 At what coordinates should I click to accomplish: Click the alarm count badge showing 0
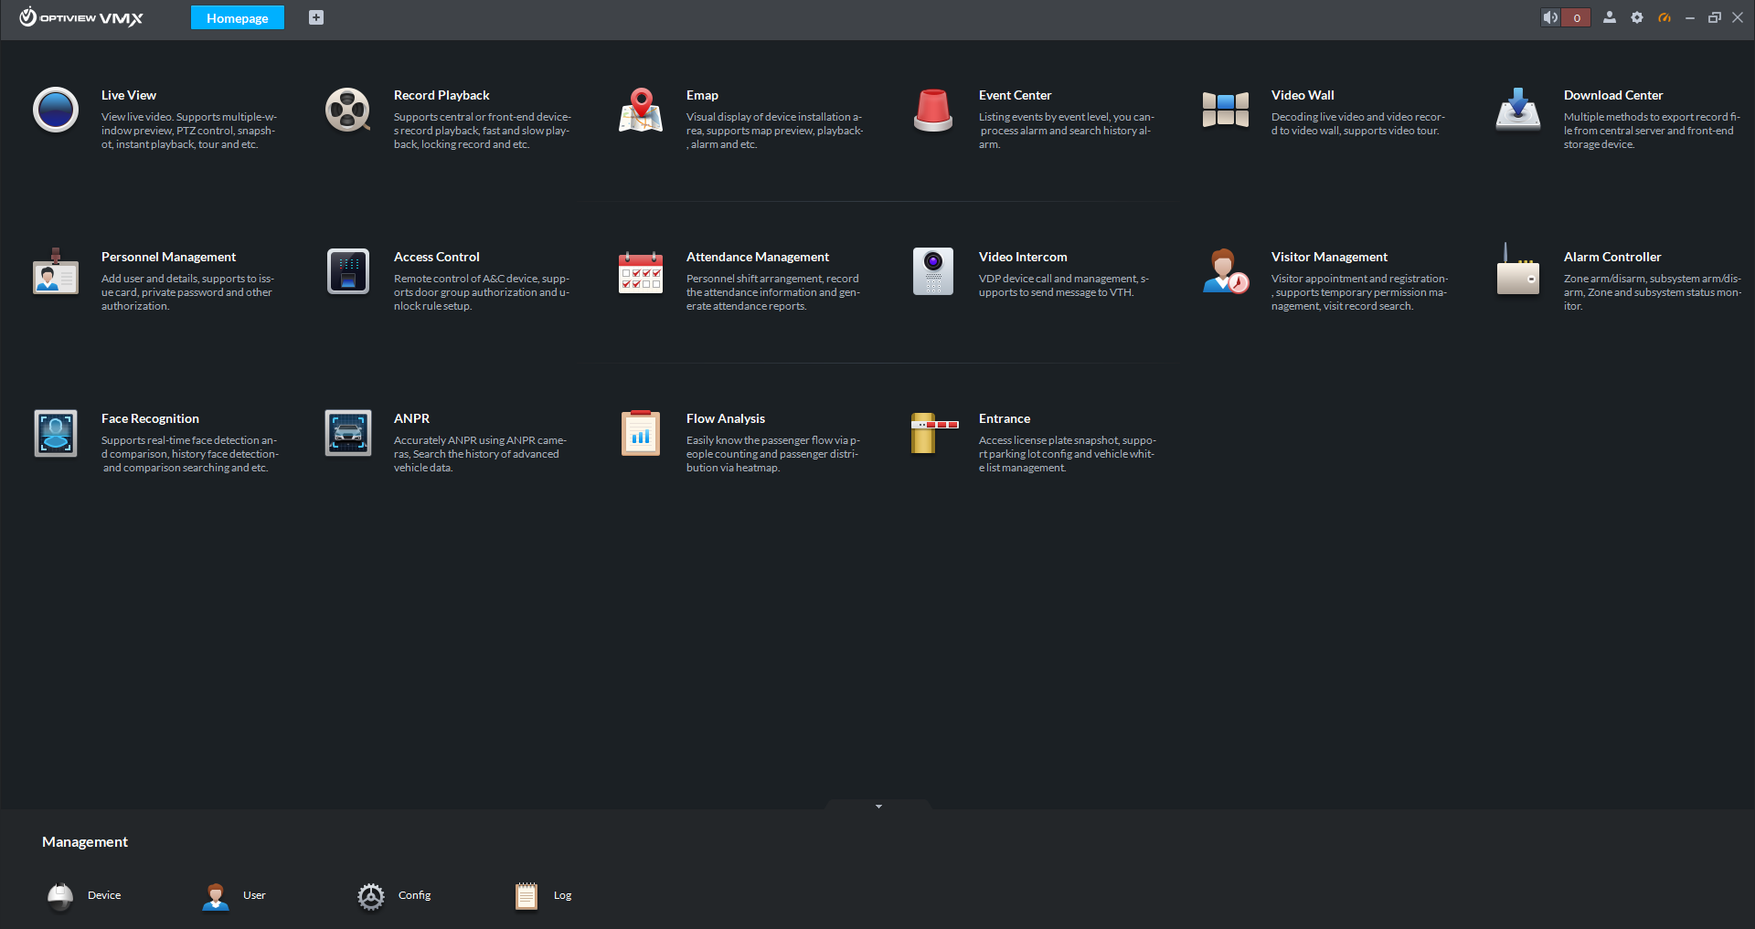click(1576, 17)
